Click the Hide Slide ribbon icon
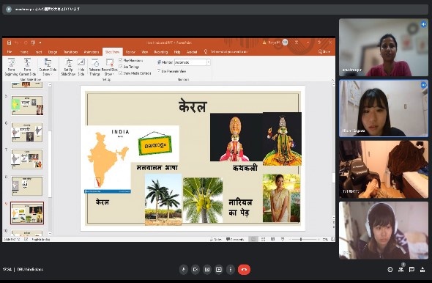 click(81, 67)
